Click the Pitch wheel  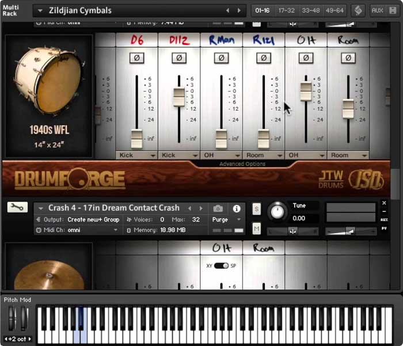(x=12, y=318)
